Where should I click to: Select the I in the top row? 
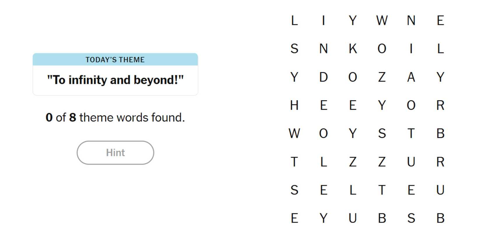click(x=324, y=21)
